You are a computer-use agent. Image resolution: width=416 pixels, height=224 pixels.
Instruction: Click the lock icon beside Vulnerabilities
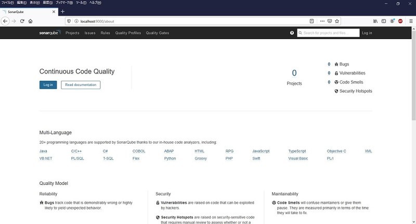point(336,73)
